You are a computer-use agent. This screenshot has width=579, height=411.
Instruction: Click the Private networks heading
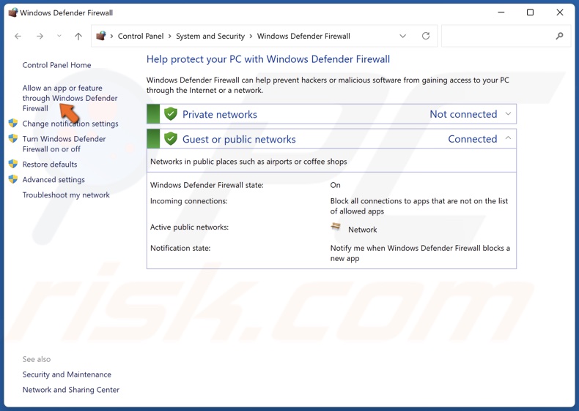[220, 114]
